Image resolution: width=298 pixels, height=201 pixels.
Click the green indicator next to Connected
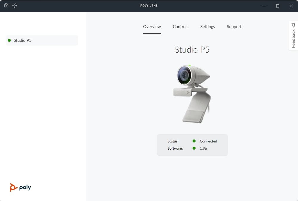coord(194,141)
